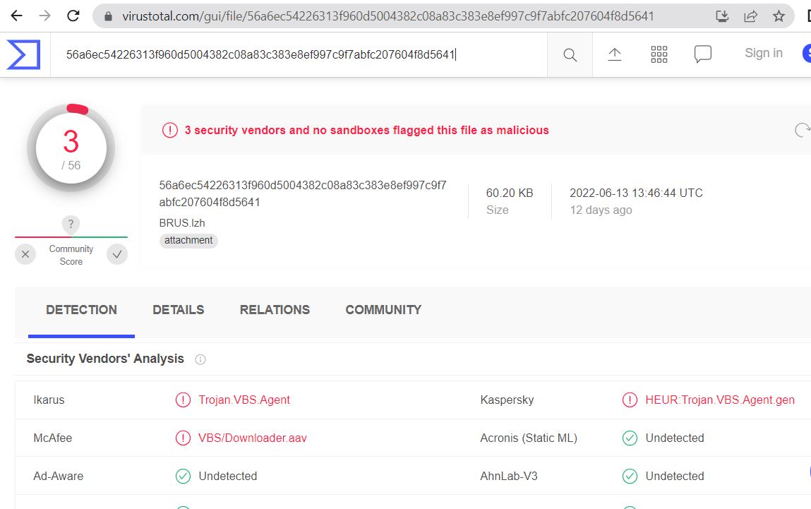Screen dimensions: 811x509
Task: Click the search magnifier icon
Action: click(570, 55)
